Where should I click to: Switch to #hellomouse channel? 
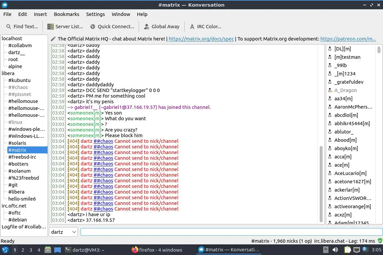(x=23, y=101)
